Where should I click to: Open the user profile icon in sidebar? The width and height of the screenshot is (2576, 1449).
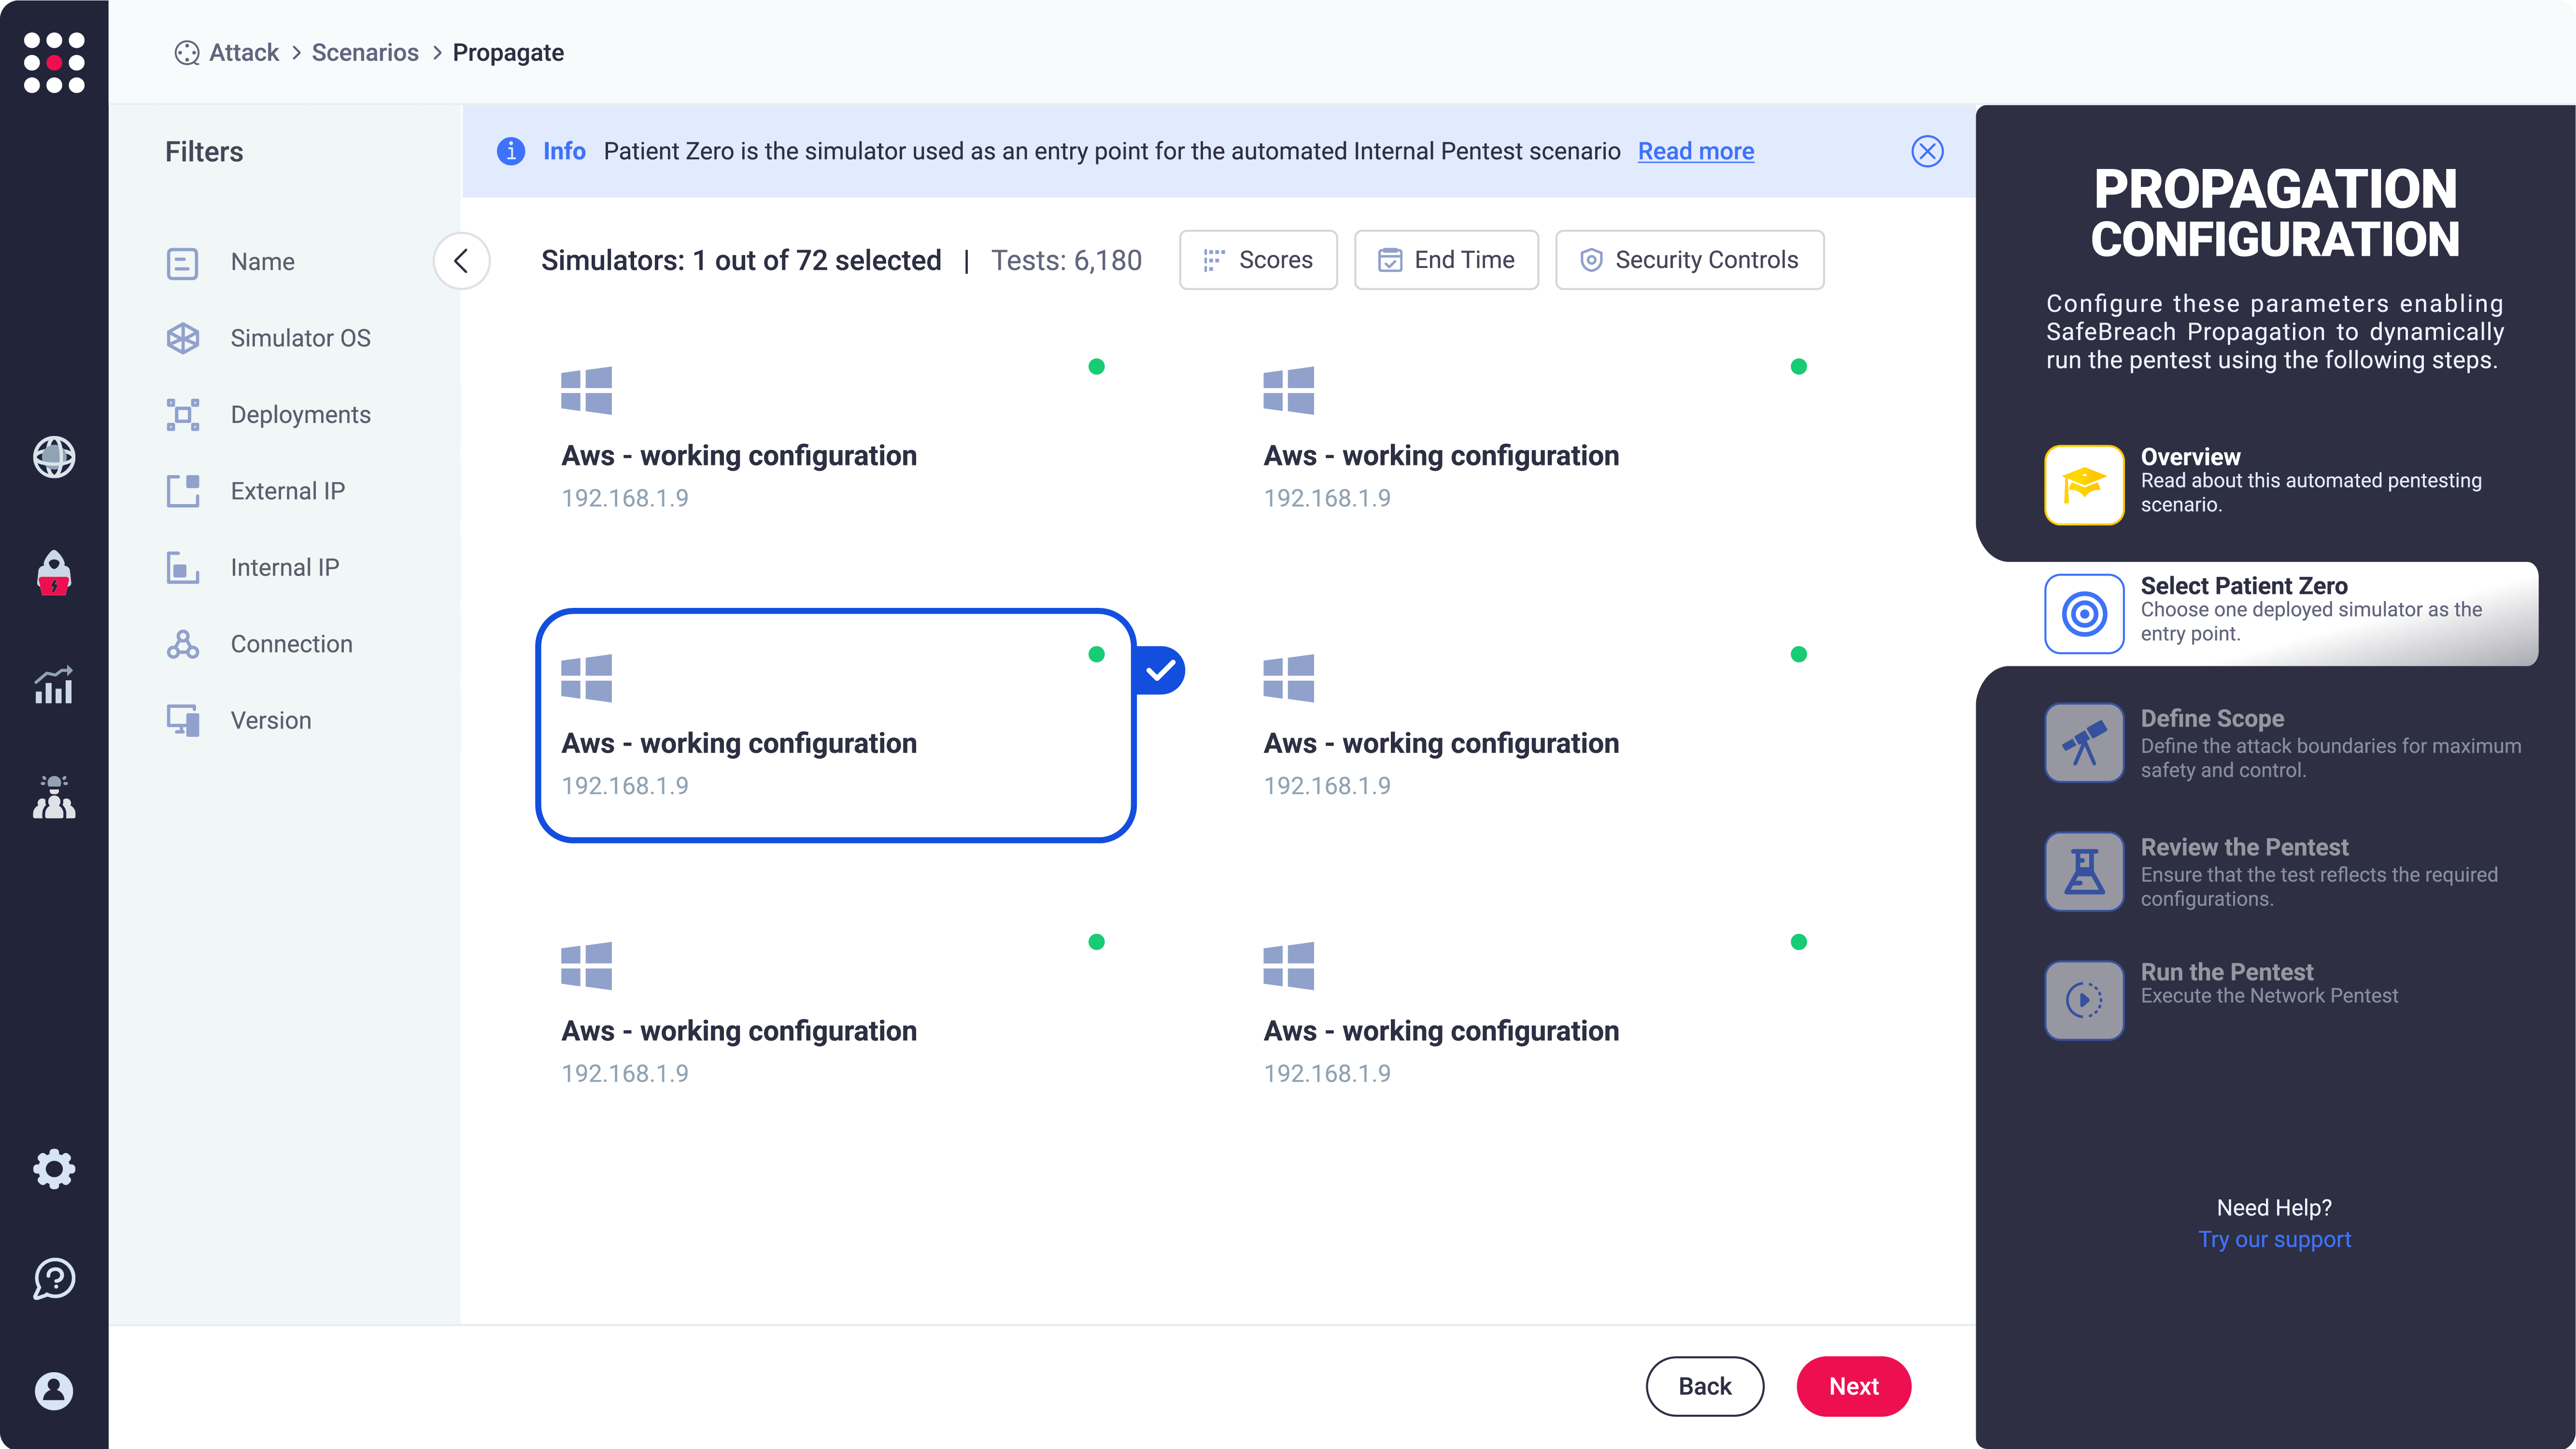tap(54, 1391)
